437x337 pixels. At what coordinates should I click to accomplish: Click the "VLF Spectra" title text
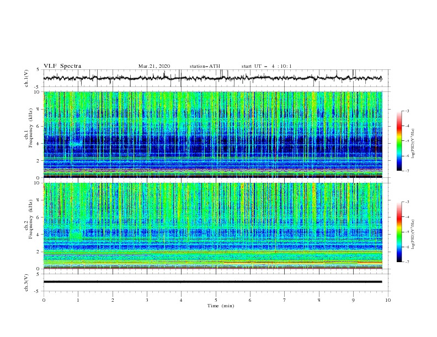(x=62, y=66)
